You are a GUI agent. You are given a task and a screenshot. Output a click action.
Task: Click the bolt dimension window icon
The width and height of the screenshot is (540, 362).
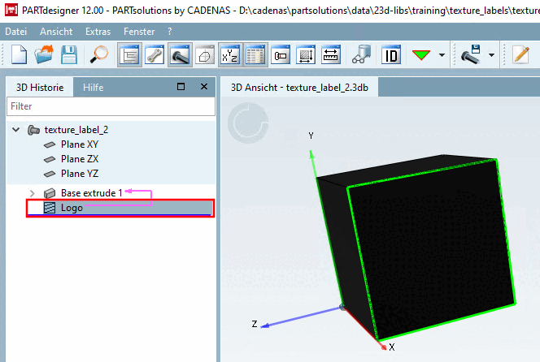[x=281, y=54]
